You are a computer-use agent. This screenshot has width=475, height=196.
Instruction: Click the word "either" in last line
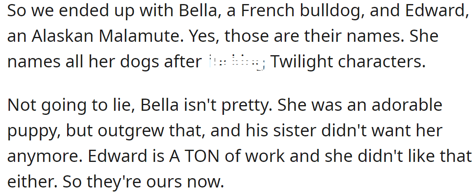(x=31, y=182)
